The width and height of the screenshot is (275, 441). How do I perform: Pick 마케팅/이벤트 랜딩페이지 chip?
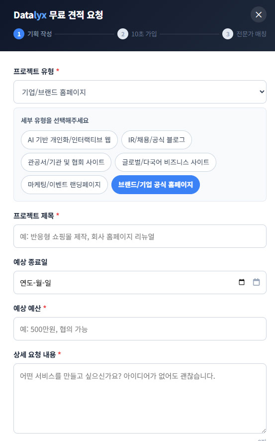coord(64,185)
